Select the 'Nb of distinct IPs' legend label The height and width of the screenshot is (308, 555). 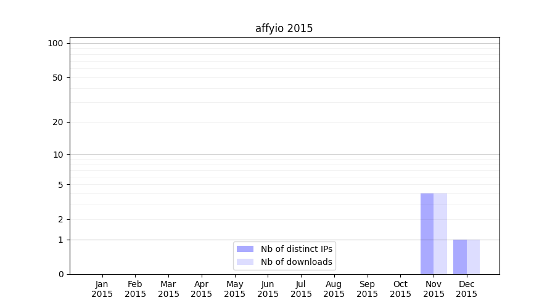(297, 249)
